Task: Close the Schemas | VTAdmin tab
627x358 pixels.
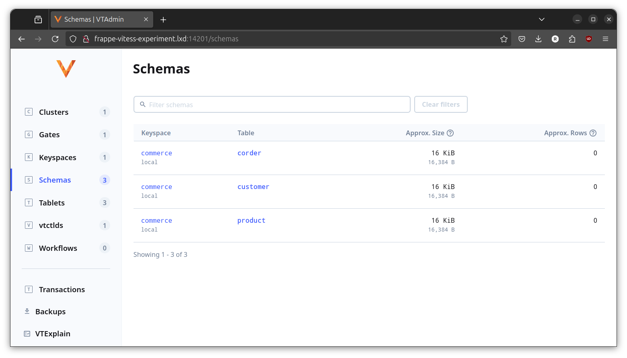Action: (x=146, y=19)
